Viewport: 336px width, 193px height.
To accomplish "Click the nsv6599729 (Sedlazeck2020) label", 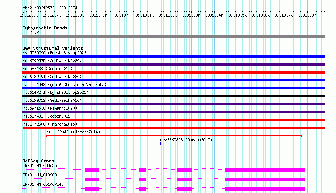I will point(52,100).
